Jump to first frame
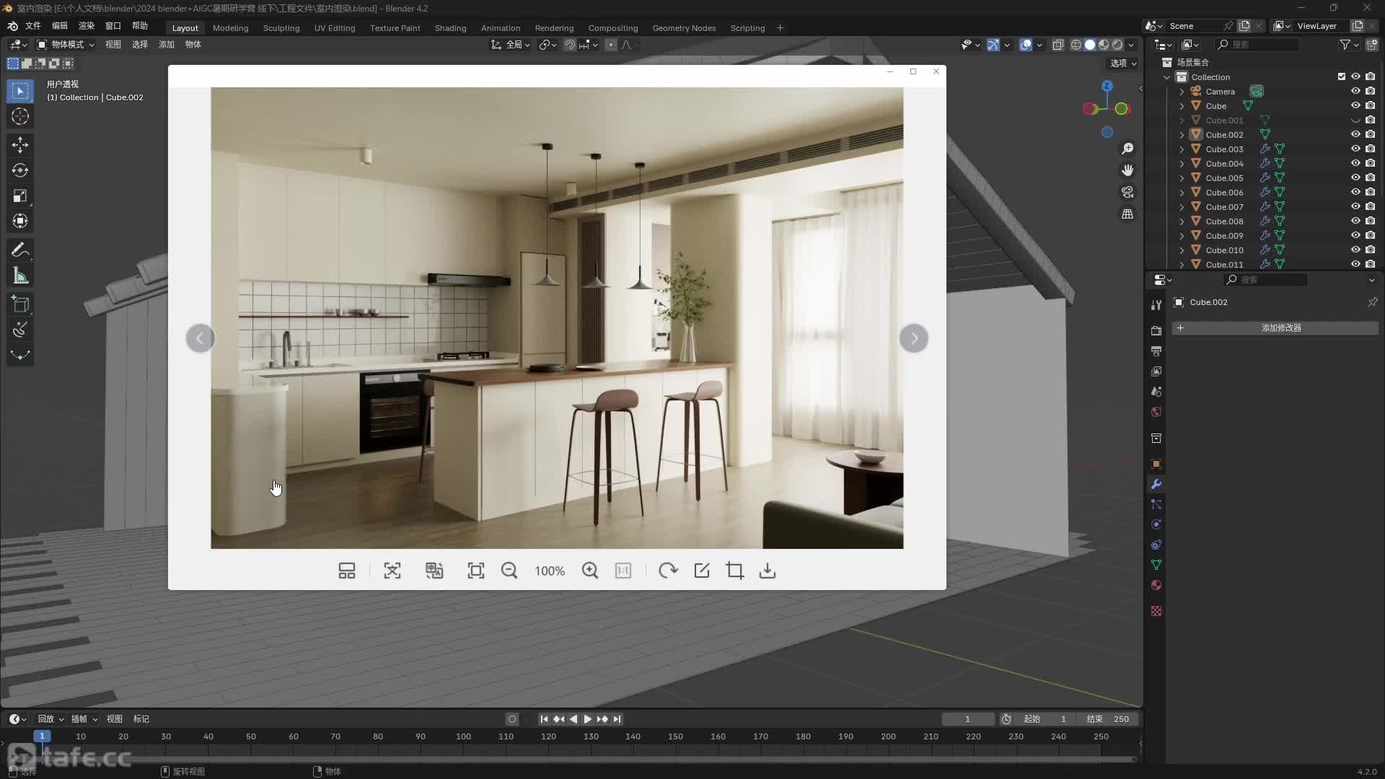 (x=544, y=719)
